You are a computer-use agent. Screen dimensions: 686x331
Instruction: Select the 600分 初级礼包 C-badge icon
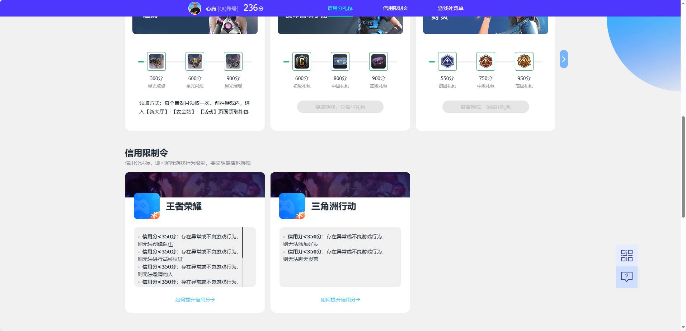click(x=302, y=61)
